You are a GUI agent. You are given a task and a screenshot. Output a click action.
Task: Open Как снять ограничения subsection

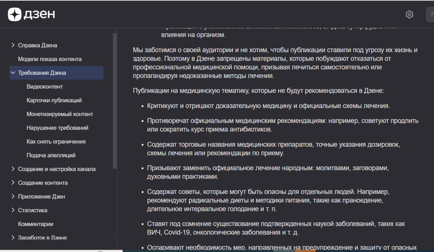coord(56,142)
